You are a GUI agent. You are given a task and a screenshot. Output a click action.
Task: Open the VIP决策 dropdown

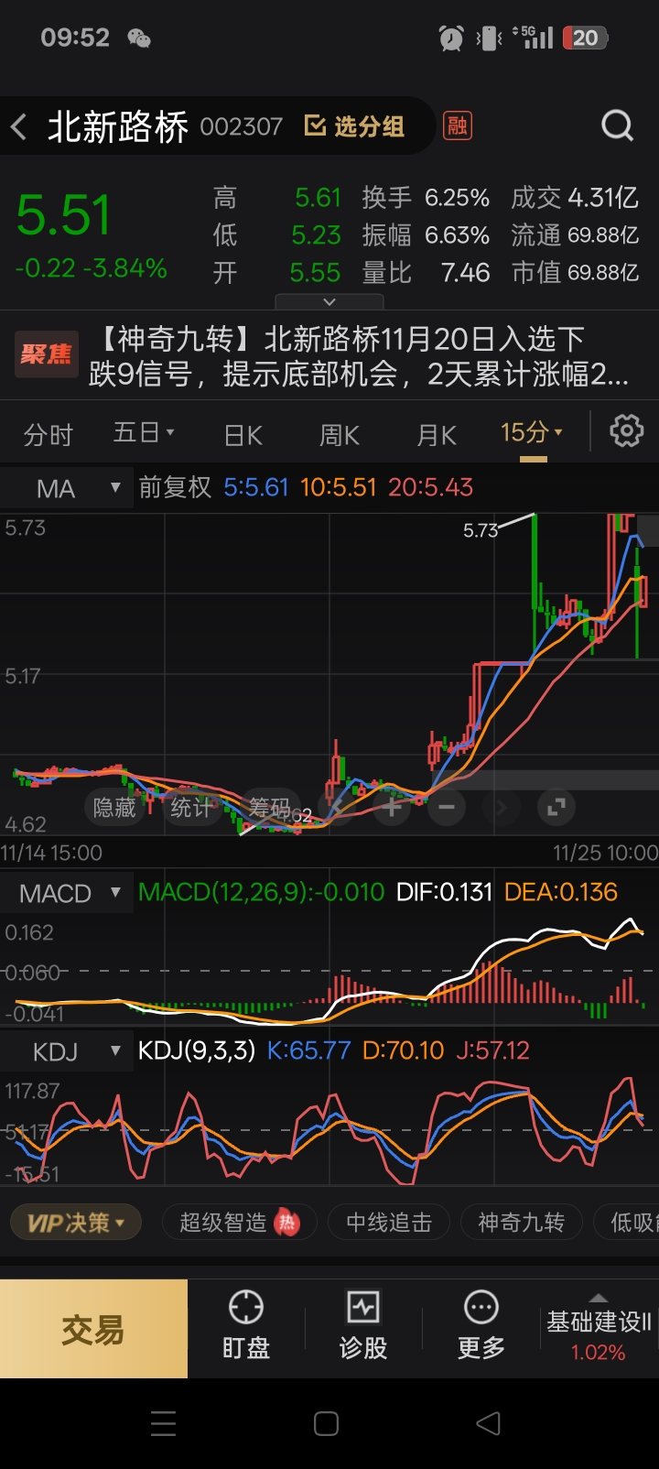(x=76, y=1223)
